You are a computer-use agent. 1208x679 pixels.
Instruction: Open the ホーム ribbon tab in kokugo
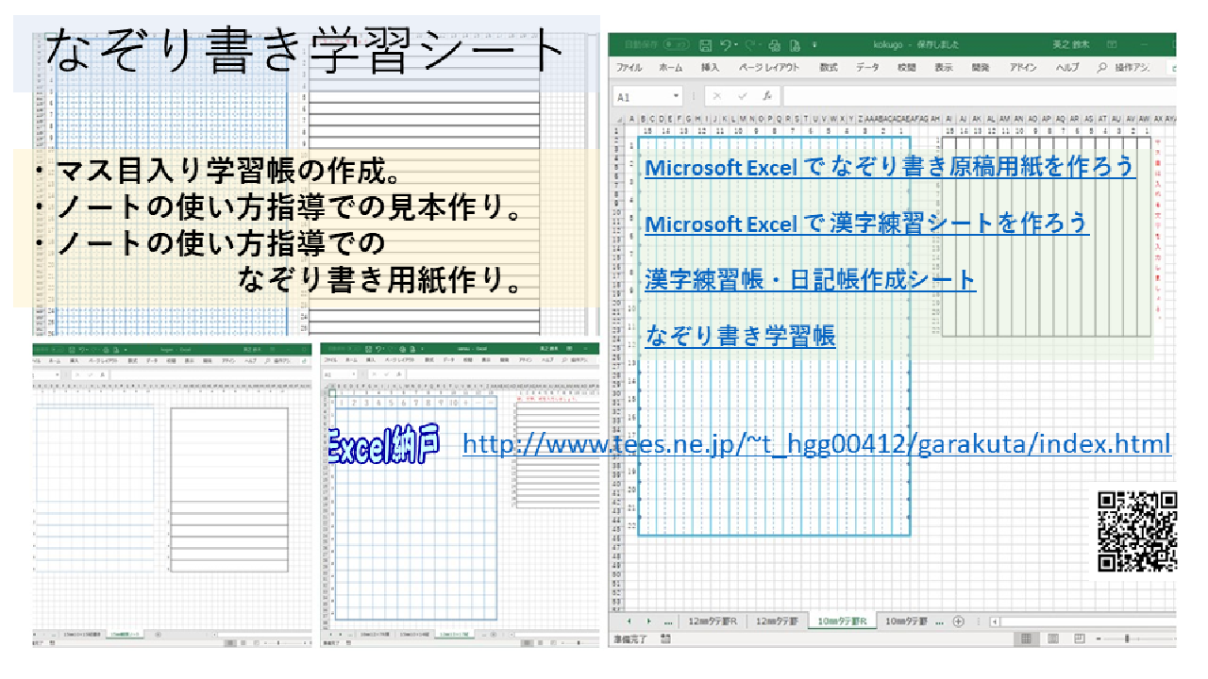tap(670, 68)
